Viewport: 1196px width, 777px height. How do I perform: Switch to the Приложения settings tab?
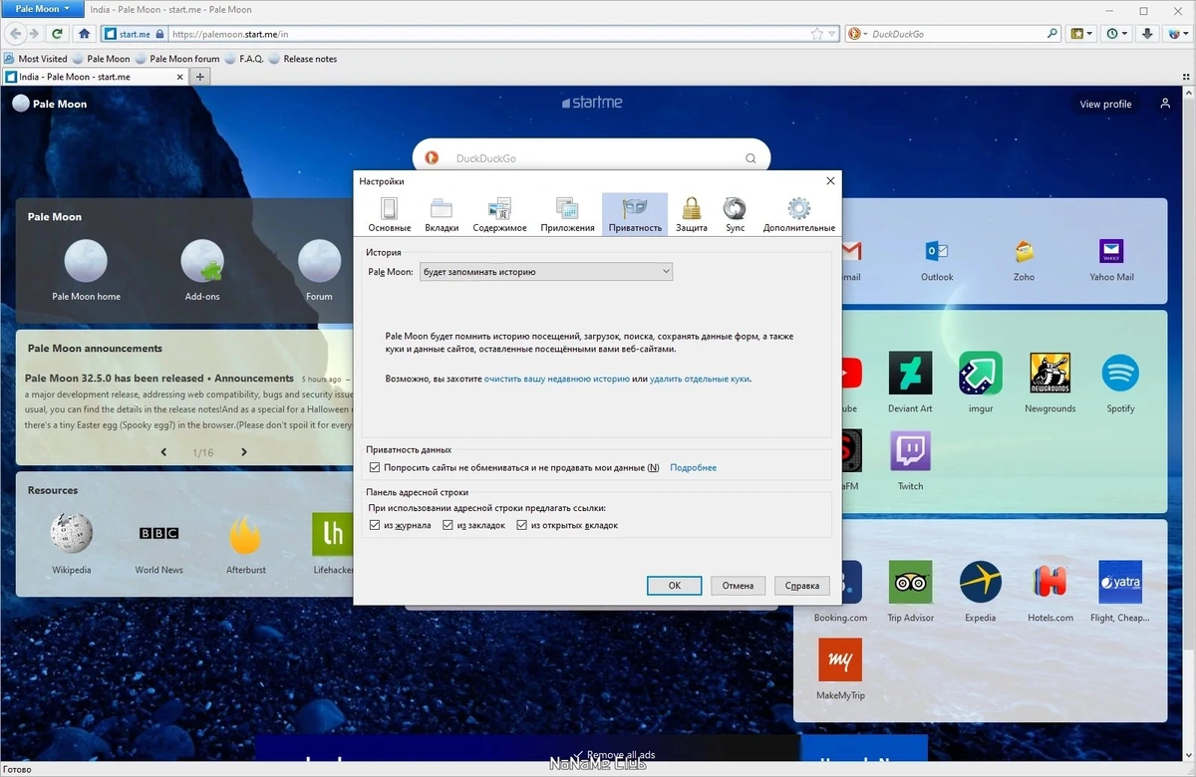(x=567, y=214)
